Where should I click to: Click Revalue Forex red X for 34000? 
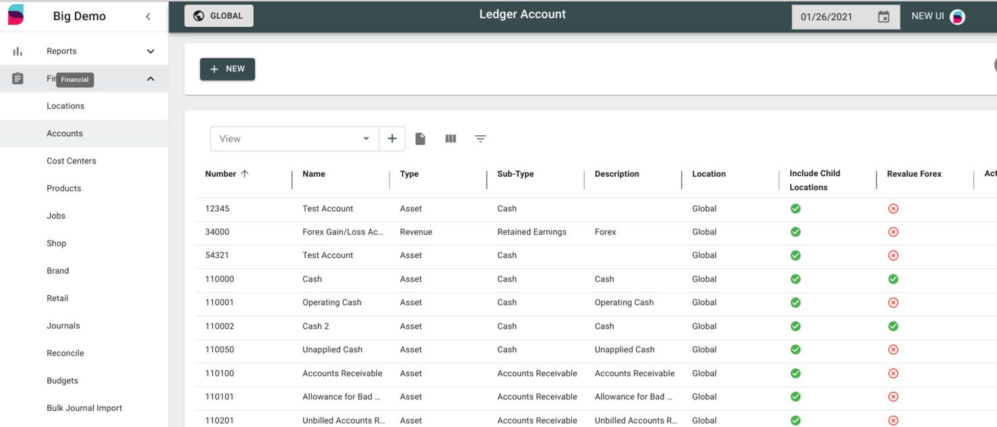[x=893, y=232]
